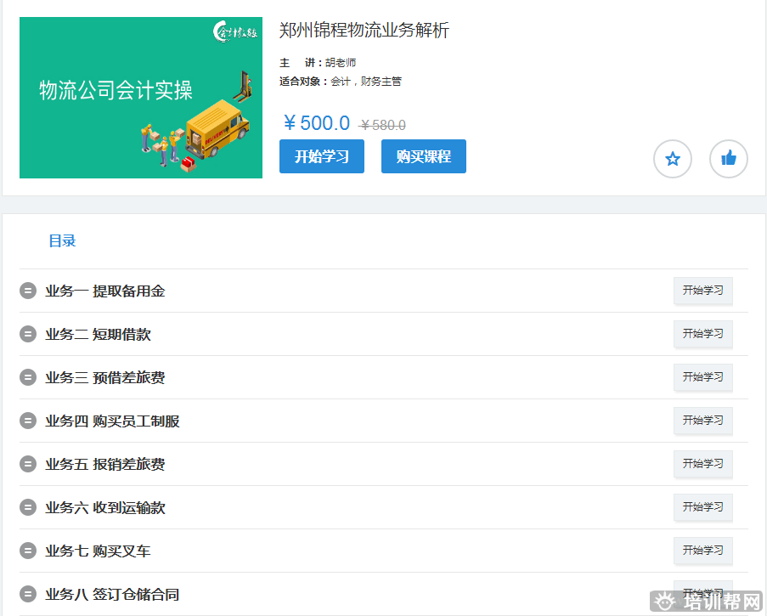Image resolution: width=767 pixels, height=616 pixels.
Task: Click the round icon beside 业务三 预借差旅费
Action: point(28,377)
